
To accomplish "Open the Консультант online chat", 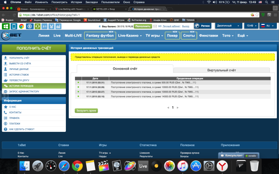I will pos(238,156).
